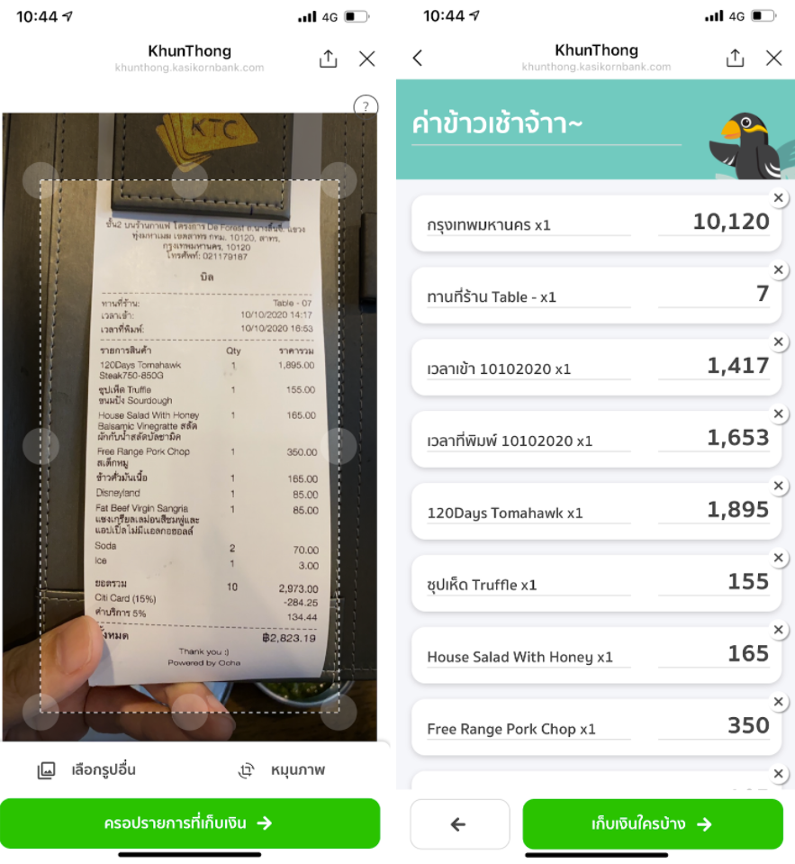Tap the share icon on right screen

tap(735, 58)
